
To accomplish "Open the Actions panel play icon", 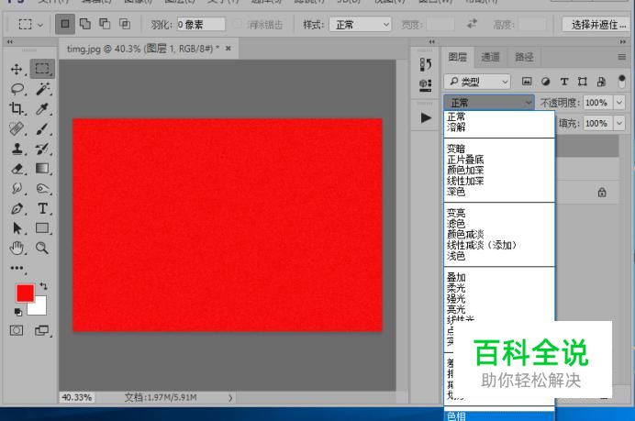I will [426, 117].
